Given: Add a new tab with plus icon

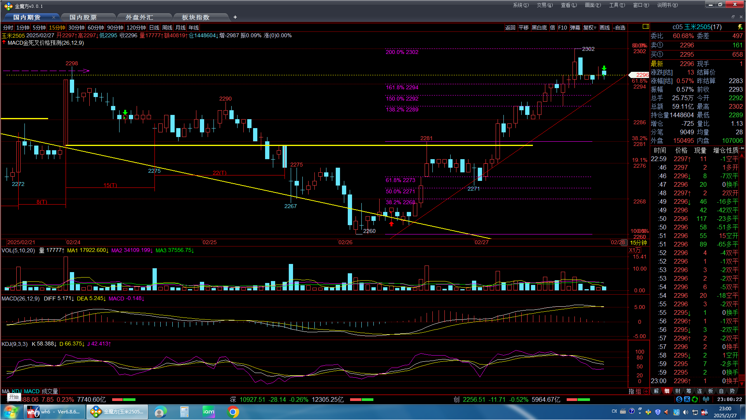Looking at the screenshot, I should coord(235,17).
